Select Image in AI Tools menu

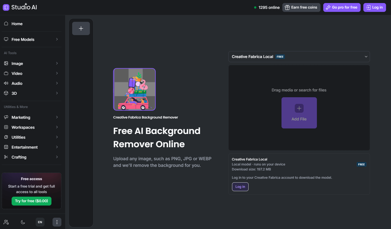[x=32, y=64]
